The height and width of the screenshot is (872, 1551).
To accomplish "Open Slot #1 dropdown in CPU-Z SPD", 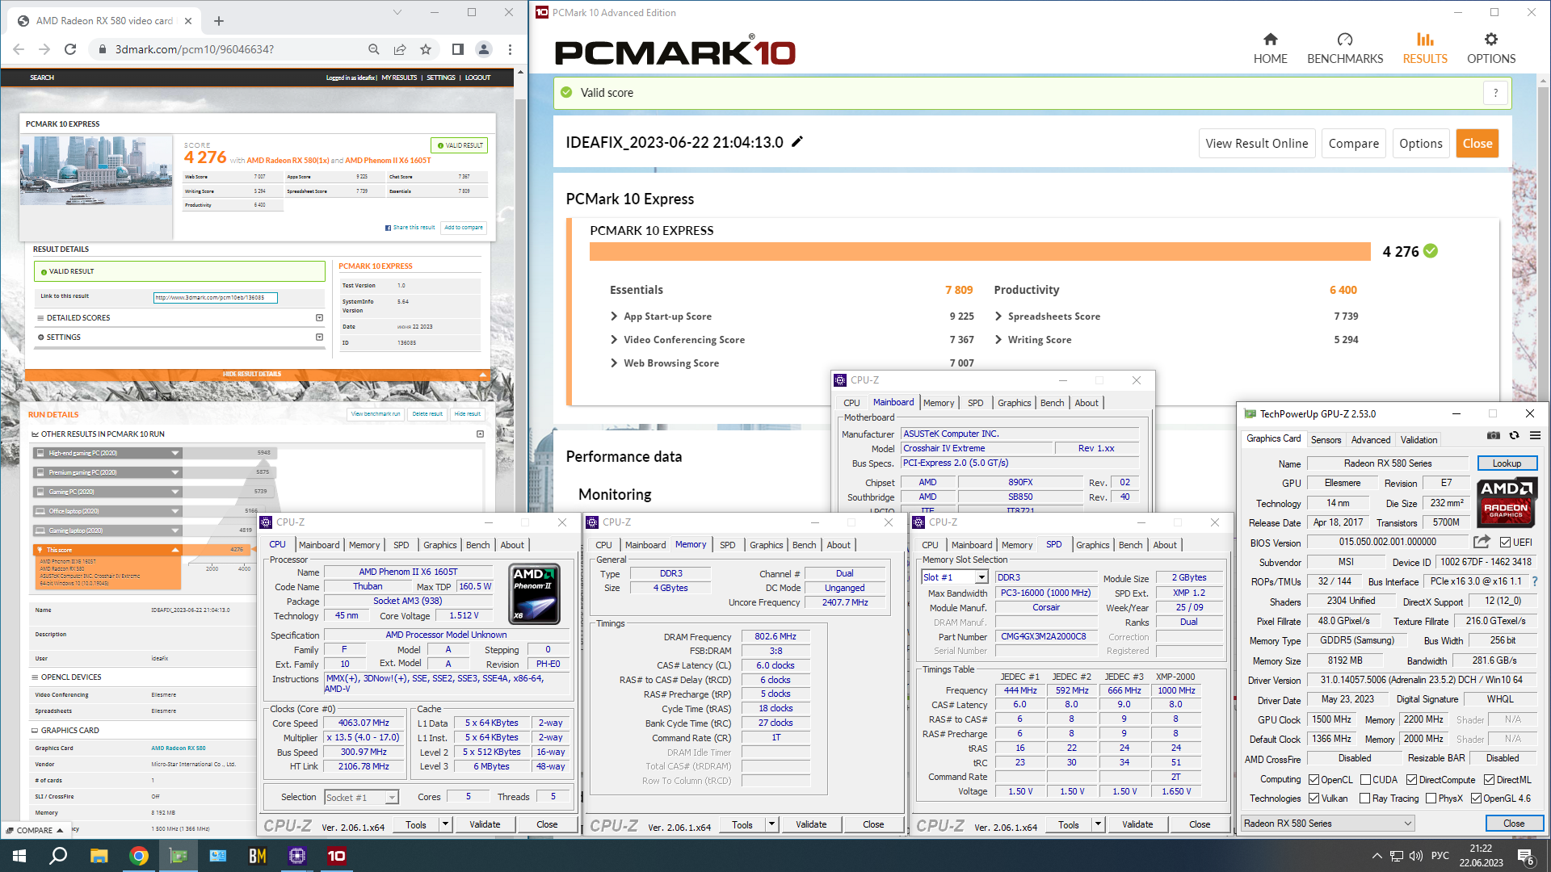I will click(x=981, y=577).
